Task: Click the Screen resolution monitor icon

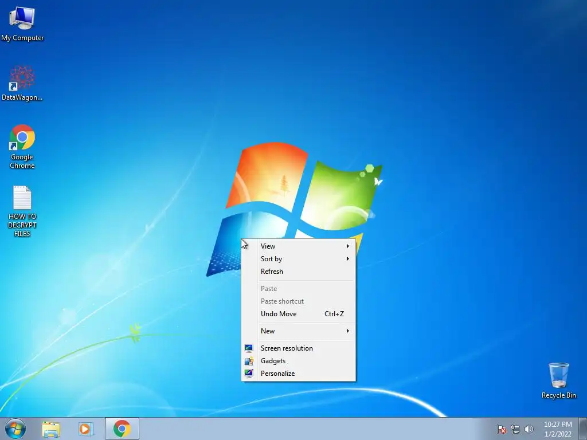Action: point(249,348)
